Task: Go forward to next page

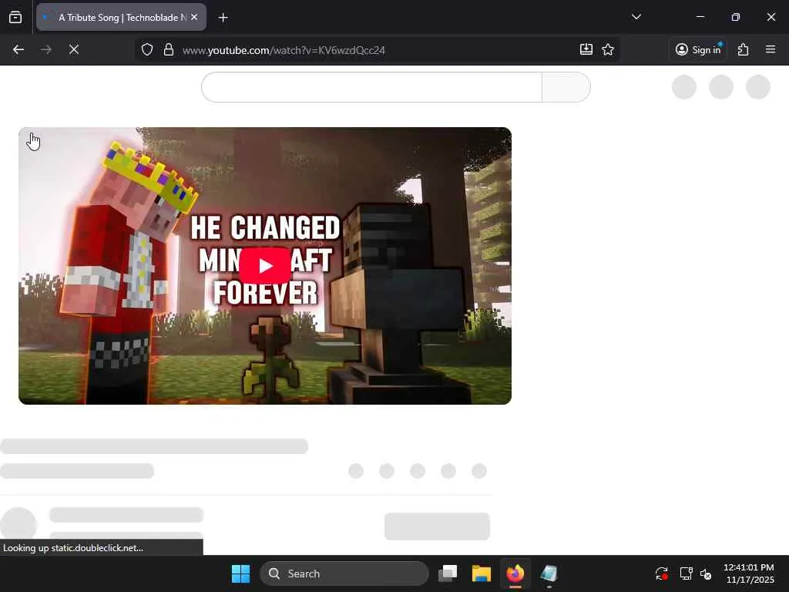Action: pos(46,49)
